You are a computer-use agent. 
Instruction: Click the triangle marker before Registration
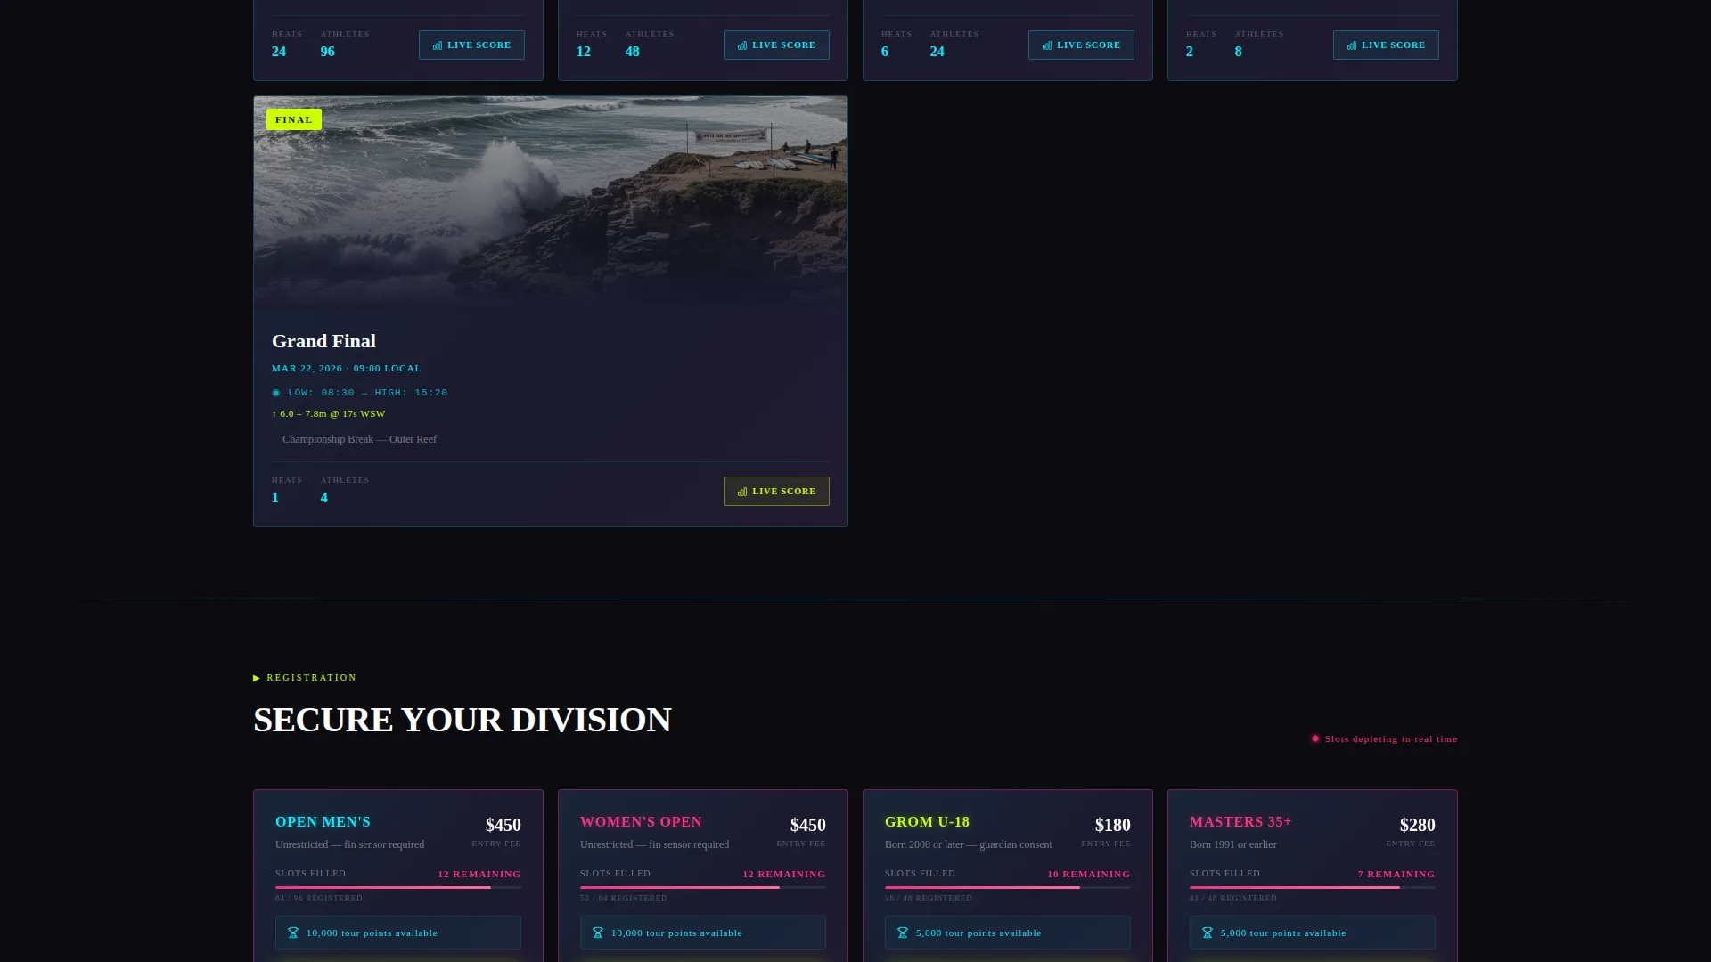(x=257, y=678)
